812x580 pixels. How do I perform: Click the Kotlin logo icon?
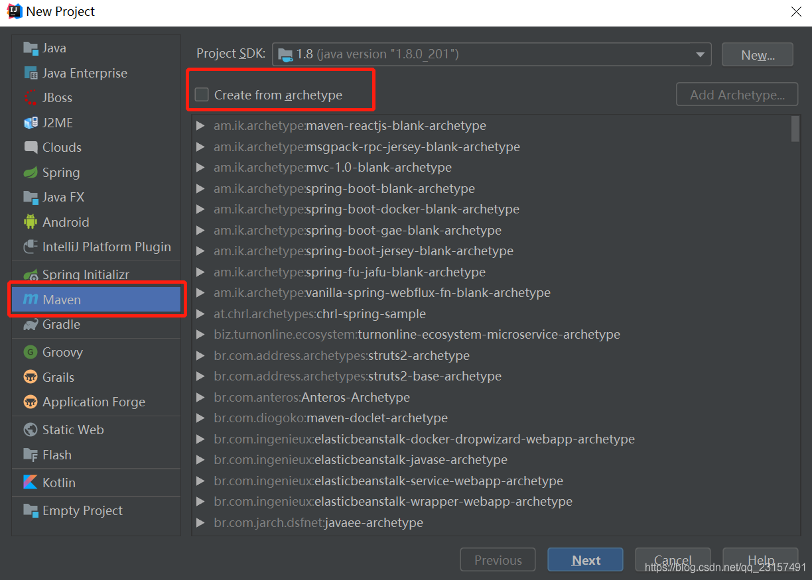[31, 483]
